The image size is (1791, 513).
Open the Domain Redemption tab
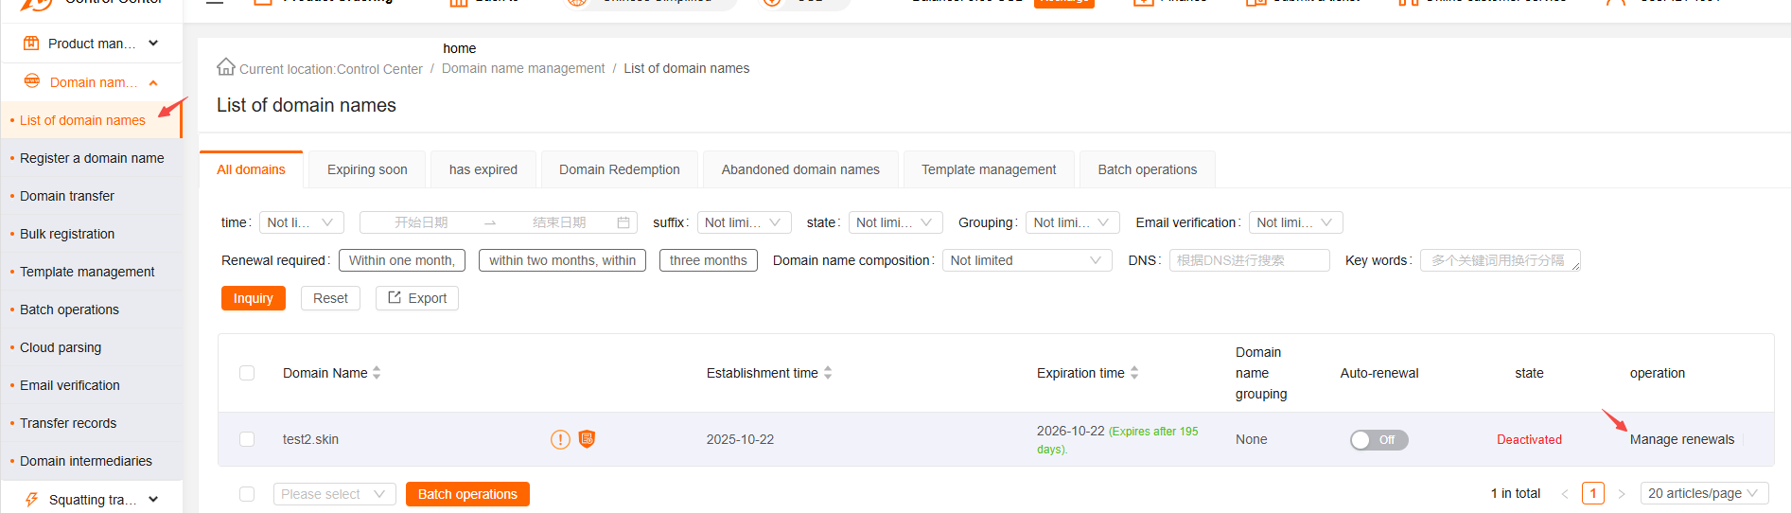click(x=619, y=169)
